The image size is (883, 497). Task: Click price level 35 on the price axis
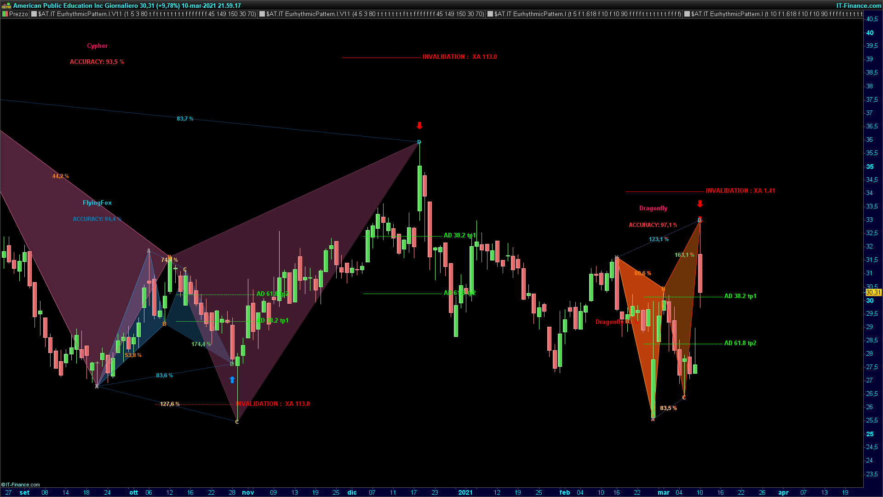(870, 167)
